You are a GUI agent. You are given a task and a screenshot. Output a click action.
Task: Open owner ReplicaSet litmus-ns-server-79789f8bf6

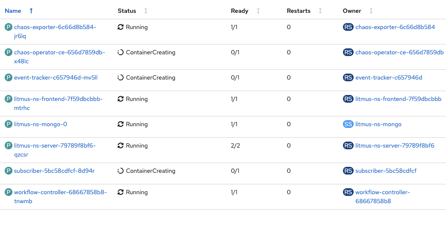394,145
